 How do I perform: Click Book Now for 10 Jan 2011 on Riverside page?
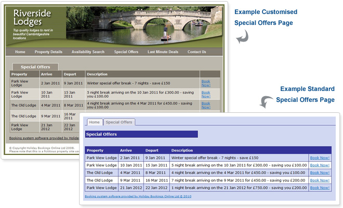click(206, 94)
